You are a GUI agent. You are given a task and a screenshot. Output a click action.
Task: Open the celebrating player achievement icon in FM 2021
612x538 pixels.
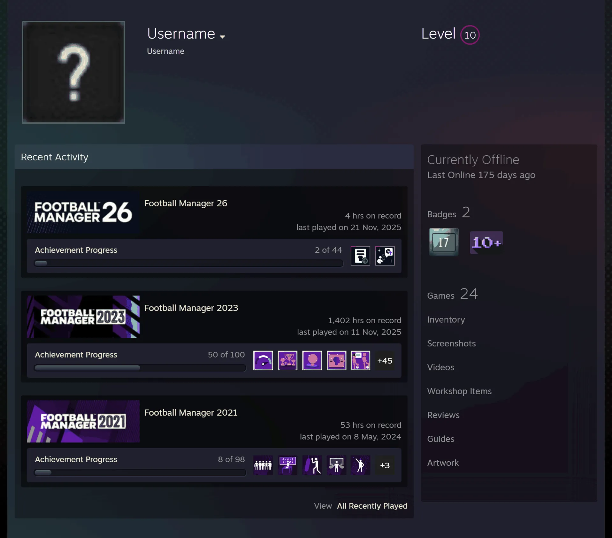[x=361, y=465]
